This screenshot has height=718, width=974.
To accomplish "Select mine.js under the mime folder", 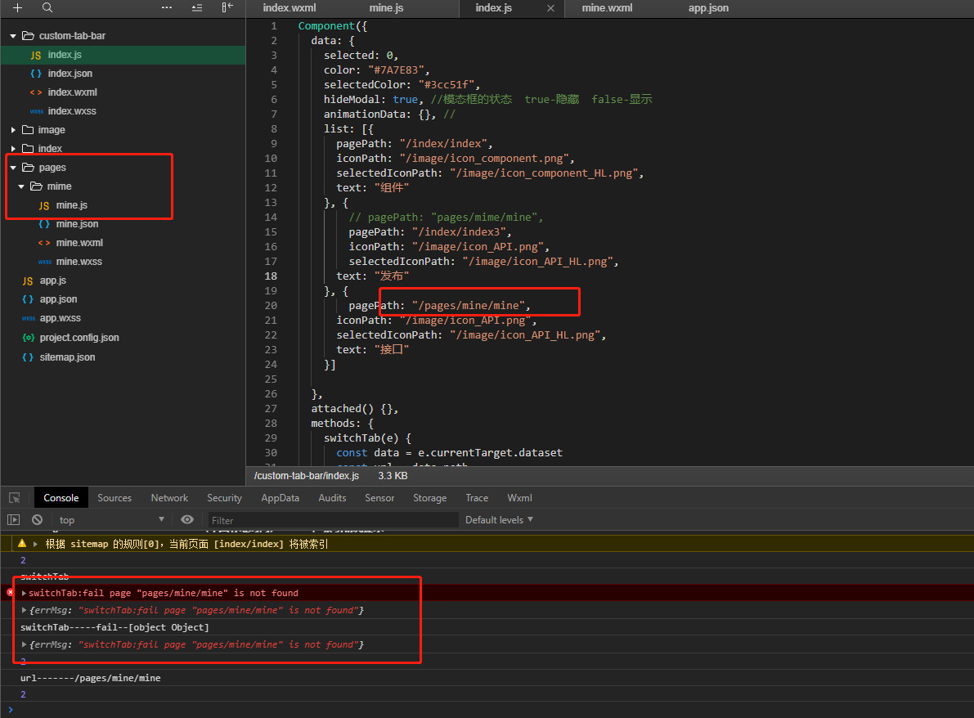I will (x=71, y=205).
